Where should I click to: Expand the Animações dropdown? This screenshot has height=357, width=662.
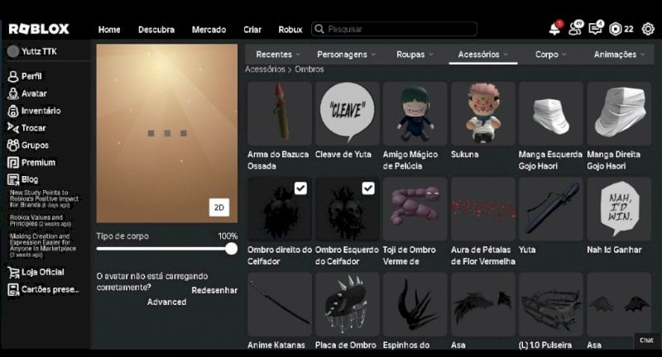[619, 55]
